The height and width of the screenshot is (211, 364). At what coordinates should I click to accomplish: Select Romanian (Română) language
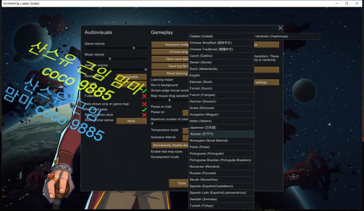tap(221, 166)
